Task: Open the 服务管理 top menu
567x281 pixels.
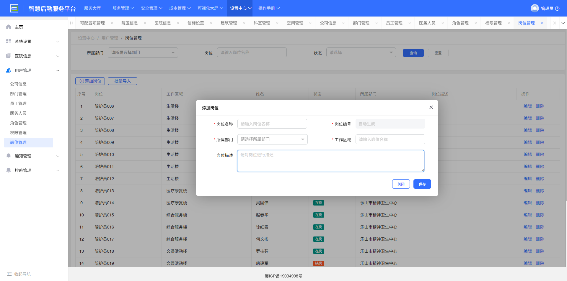Action: point(123,8)
